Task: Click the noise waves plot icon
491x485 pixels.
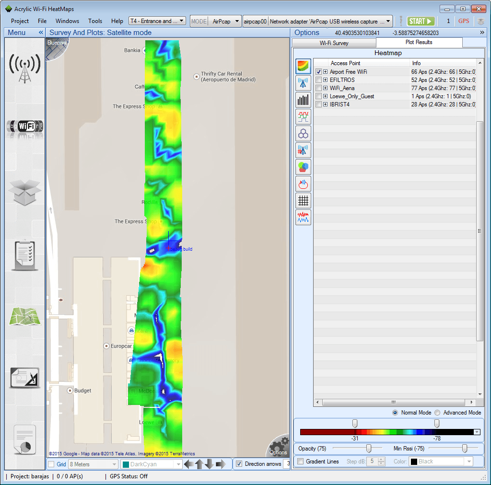Action: click(x=303, y=217)
